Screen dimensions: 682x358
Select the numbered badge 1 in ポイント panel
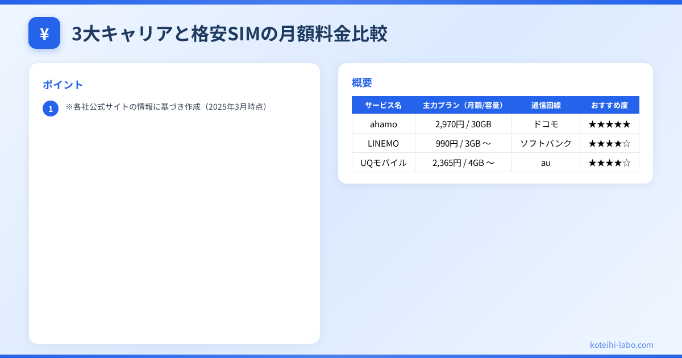pos(51,108)
